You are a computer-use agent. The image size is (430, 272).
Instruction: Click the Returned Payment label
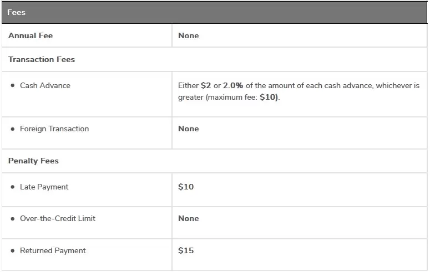(x=53, y=250)
